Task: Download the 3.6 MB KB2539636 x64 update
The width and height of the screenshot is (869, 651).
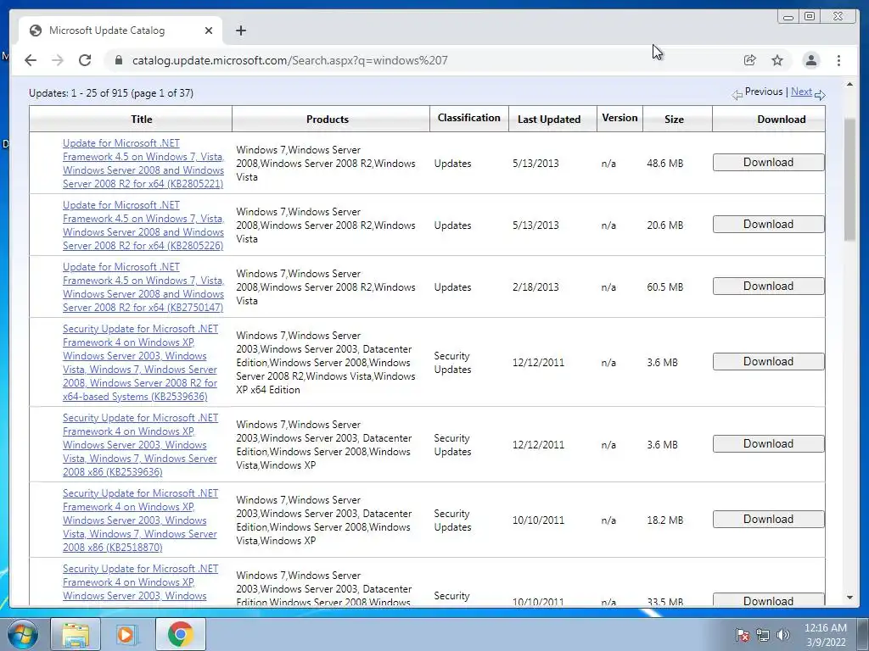Action: (x=768, y=361)
